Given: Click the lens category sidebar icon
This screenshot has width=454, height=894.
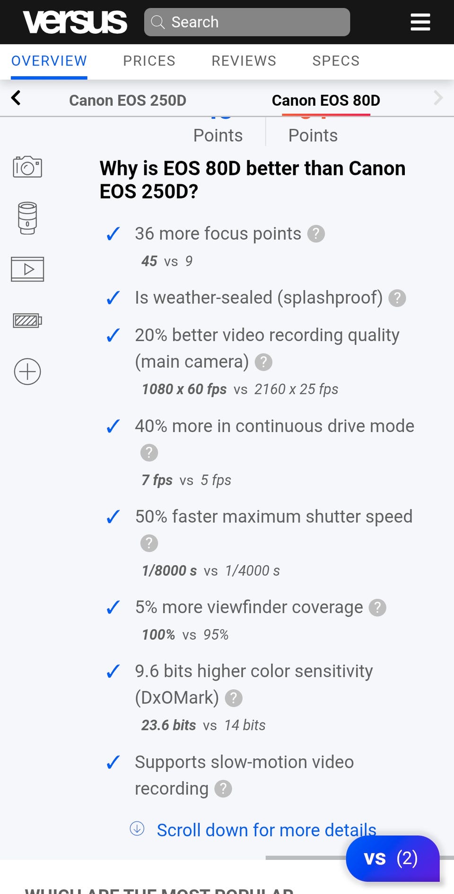Looking at the screenshot, I should 27,218.
